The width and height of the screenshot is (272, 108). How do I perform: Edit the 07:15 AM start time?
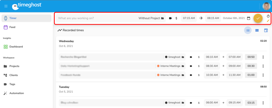pyautogui.click(x=189, y=18)
